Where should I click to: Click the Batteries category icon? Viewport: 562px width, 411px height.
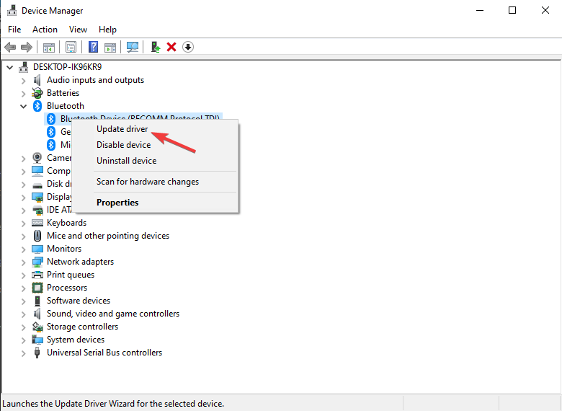point(37,93)
